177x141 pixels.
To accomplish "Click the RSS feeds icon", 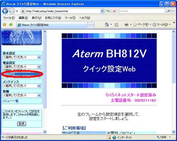I will (x=116, y=24).
